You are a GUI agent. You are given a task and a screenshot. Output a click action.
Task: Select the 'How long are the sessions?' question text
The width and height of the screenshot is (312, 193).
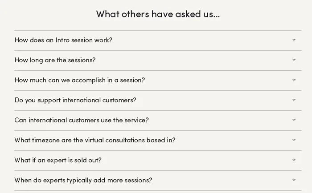click(55, 60)
